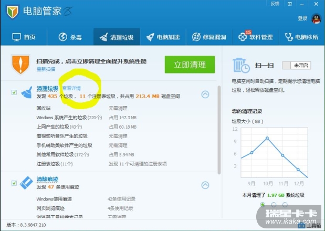The height and width of the screenshot is (231, 325).
Task: Uncheck the 清理垃圾 section checkbox
Action: [x=14, y=92]
